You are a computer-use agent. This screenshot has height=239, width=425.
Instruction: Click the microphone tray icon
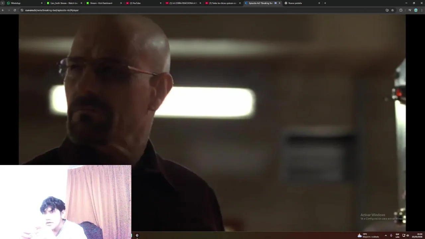click(x=391, y=235)
